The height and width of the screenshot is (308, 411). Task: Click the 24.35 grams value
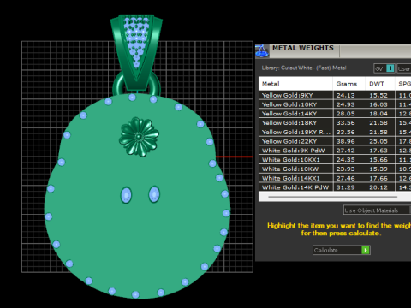click(345, 160)
